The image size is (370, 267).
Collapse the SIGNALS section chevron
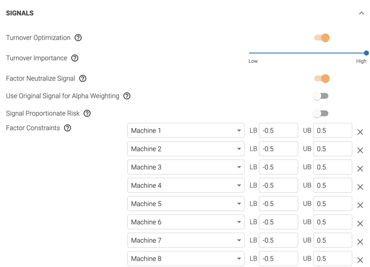361,13
